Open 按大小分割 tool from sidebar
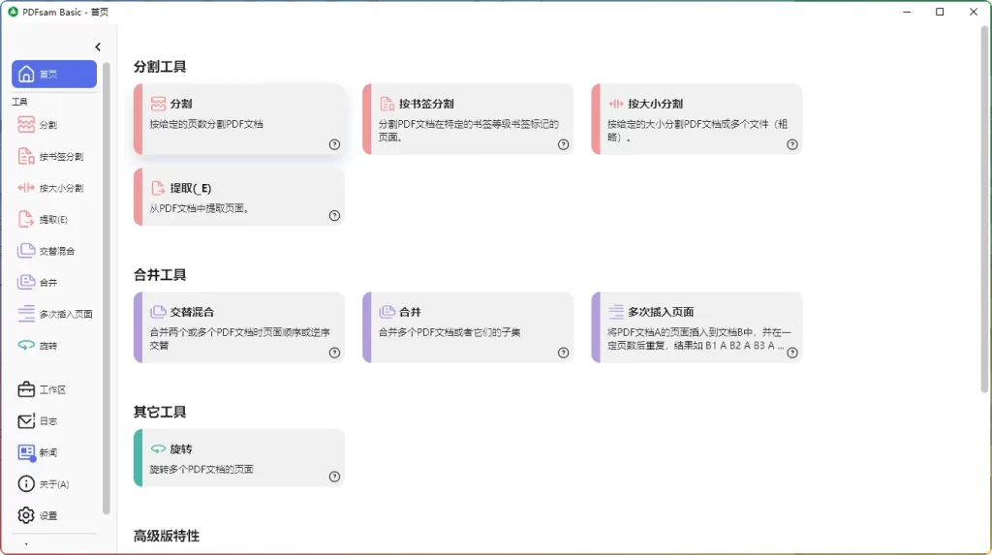Image resolution: width=992 pixels, height=555 pixels. (x=27, y=188)
